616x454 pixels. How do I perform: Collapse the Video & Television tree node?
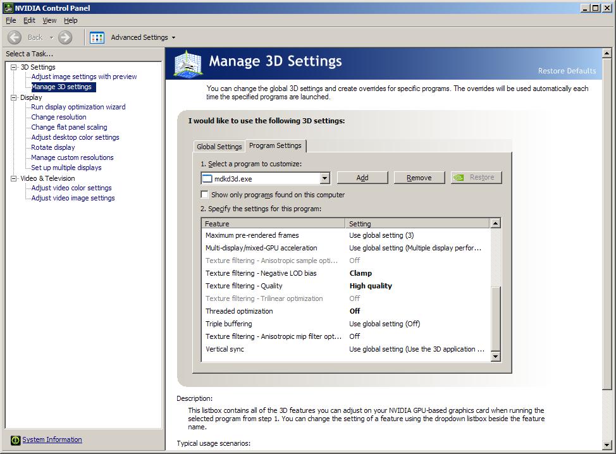(14, 178)
